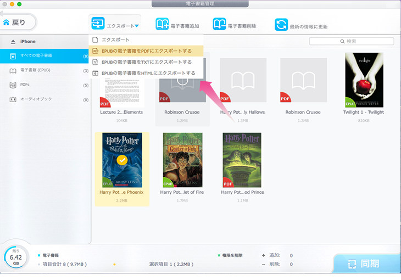Select the Twilight 1 - Twilight cover
The image size is (401, 280).
[364, 80]
